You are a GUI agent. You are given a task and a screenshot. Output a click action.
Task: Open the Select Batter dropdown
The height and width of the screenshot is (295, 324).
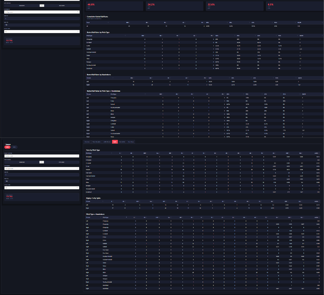42,156
